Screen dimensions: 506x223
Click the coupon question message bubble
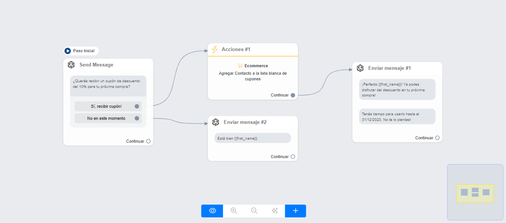(108, 86)
